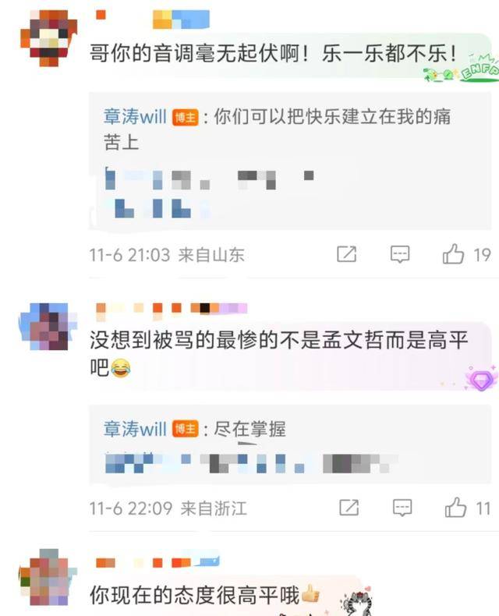The height and width of the screenshot is (616, 499).
Task: Open the first commenter's avatar
Action: pyautogui.click(x=48, y=37)
